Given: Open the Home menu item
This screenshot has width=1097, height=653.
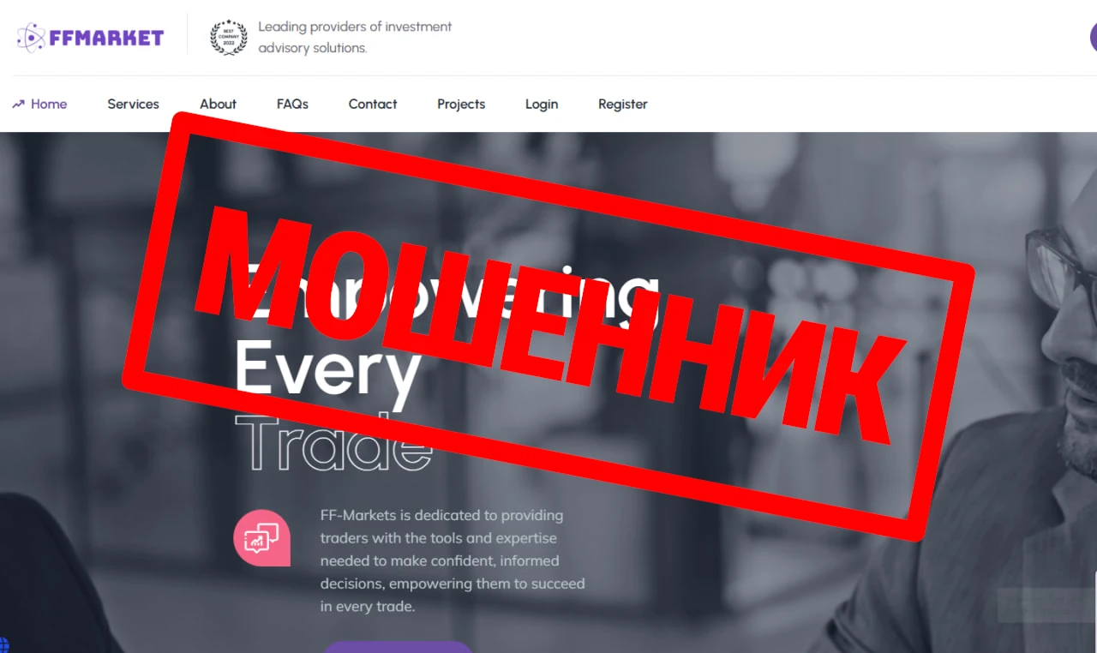Looking at the screenshot, I should click(49, 104).
